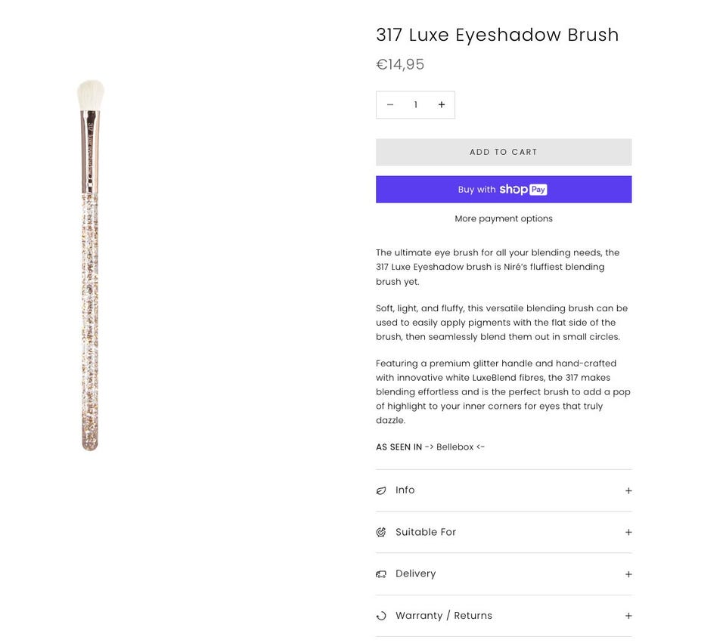Click the returns arrow icon beside Warranty

[381, 616]
